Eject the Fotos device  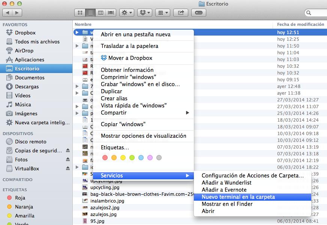pos(68,160)
